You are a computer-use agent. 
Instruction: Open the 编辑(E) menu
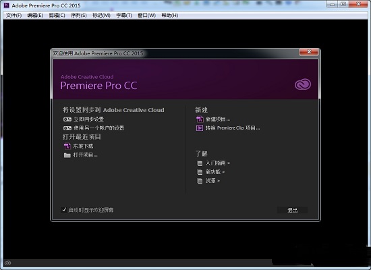point(35,16)
